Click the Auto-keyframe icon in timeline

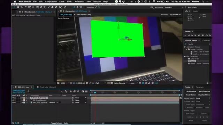point(83,91)
